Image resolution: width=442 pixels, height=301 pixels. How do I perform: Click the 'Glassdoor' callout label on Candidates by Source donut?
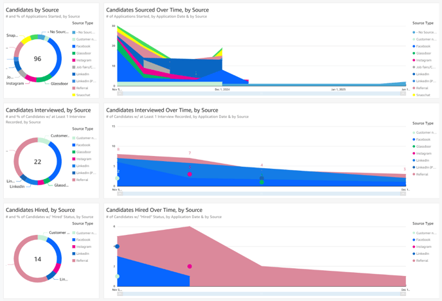tap(59, 83)
